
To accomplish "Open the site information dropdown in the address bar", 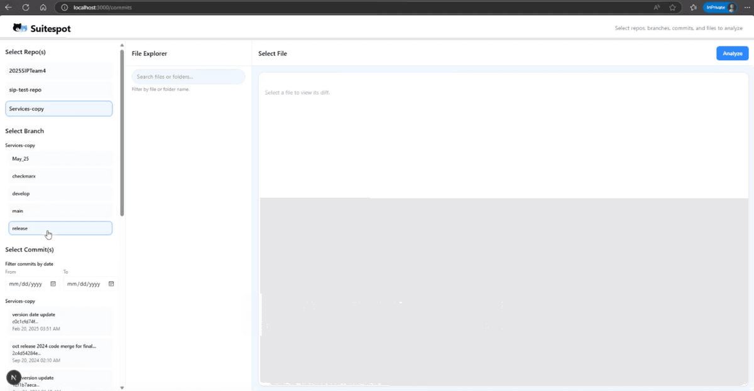I will click(x=67, y=8).
